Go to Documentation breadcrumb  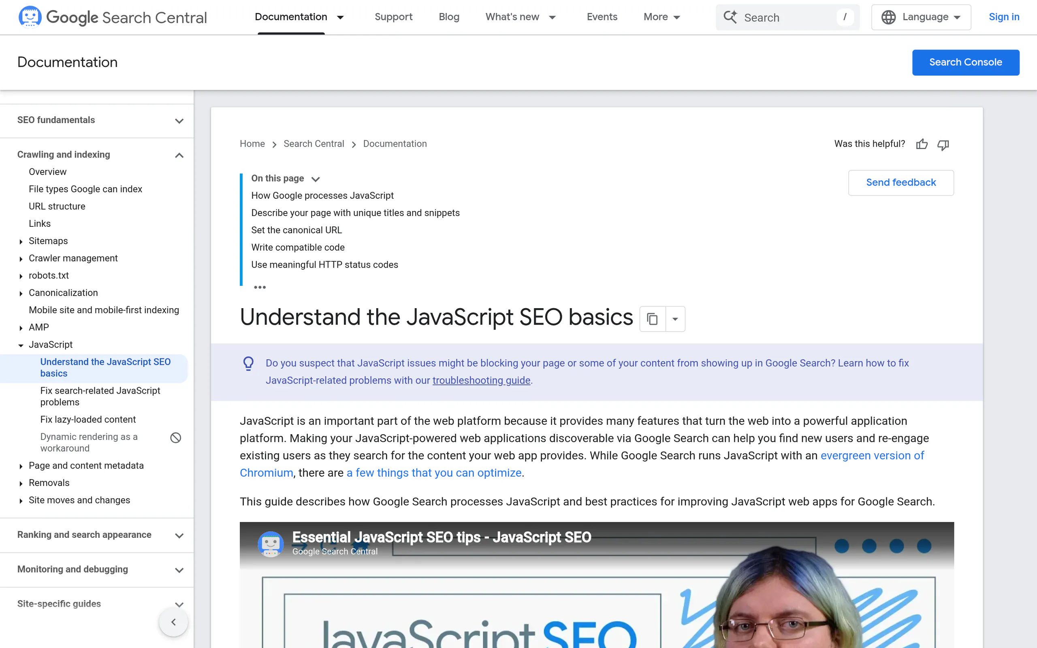click(395, 144)
